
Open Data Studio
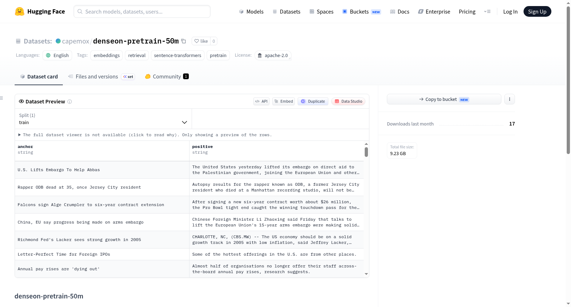348,101
